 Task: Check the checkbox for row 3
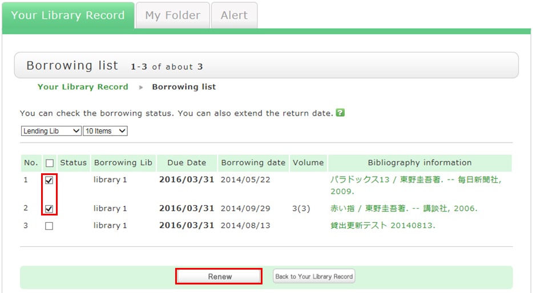[x=49, y=226]
